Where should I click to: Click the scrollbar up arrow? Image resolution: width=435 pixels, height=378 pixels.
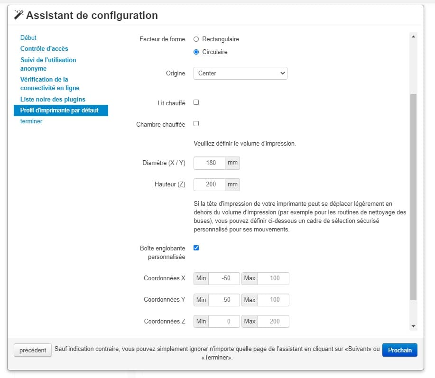(413, 37)
